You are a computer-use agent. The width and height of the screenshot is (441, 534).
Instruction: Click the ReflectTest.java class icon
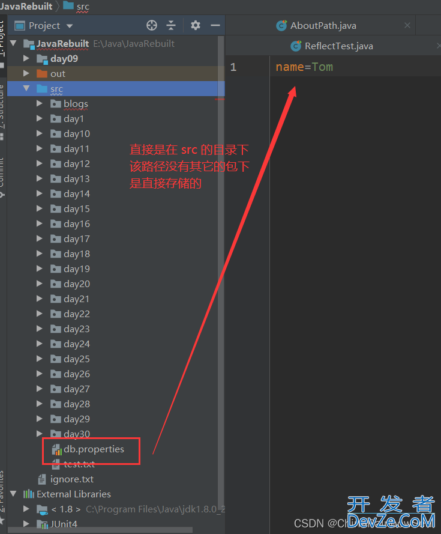(x=296, y=46)
